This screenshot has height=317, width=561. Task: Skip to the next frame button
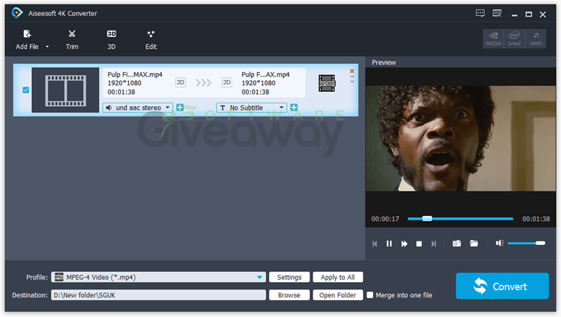(x=433, y=244)
